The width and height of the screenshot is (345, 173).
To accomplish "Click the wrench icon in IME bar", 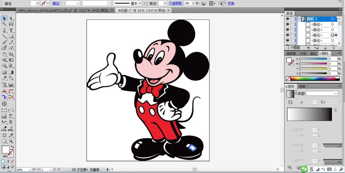I will pos(342,169).
